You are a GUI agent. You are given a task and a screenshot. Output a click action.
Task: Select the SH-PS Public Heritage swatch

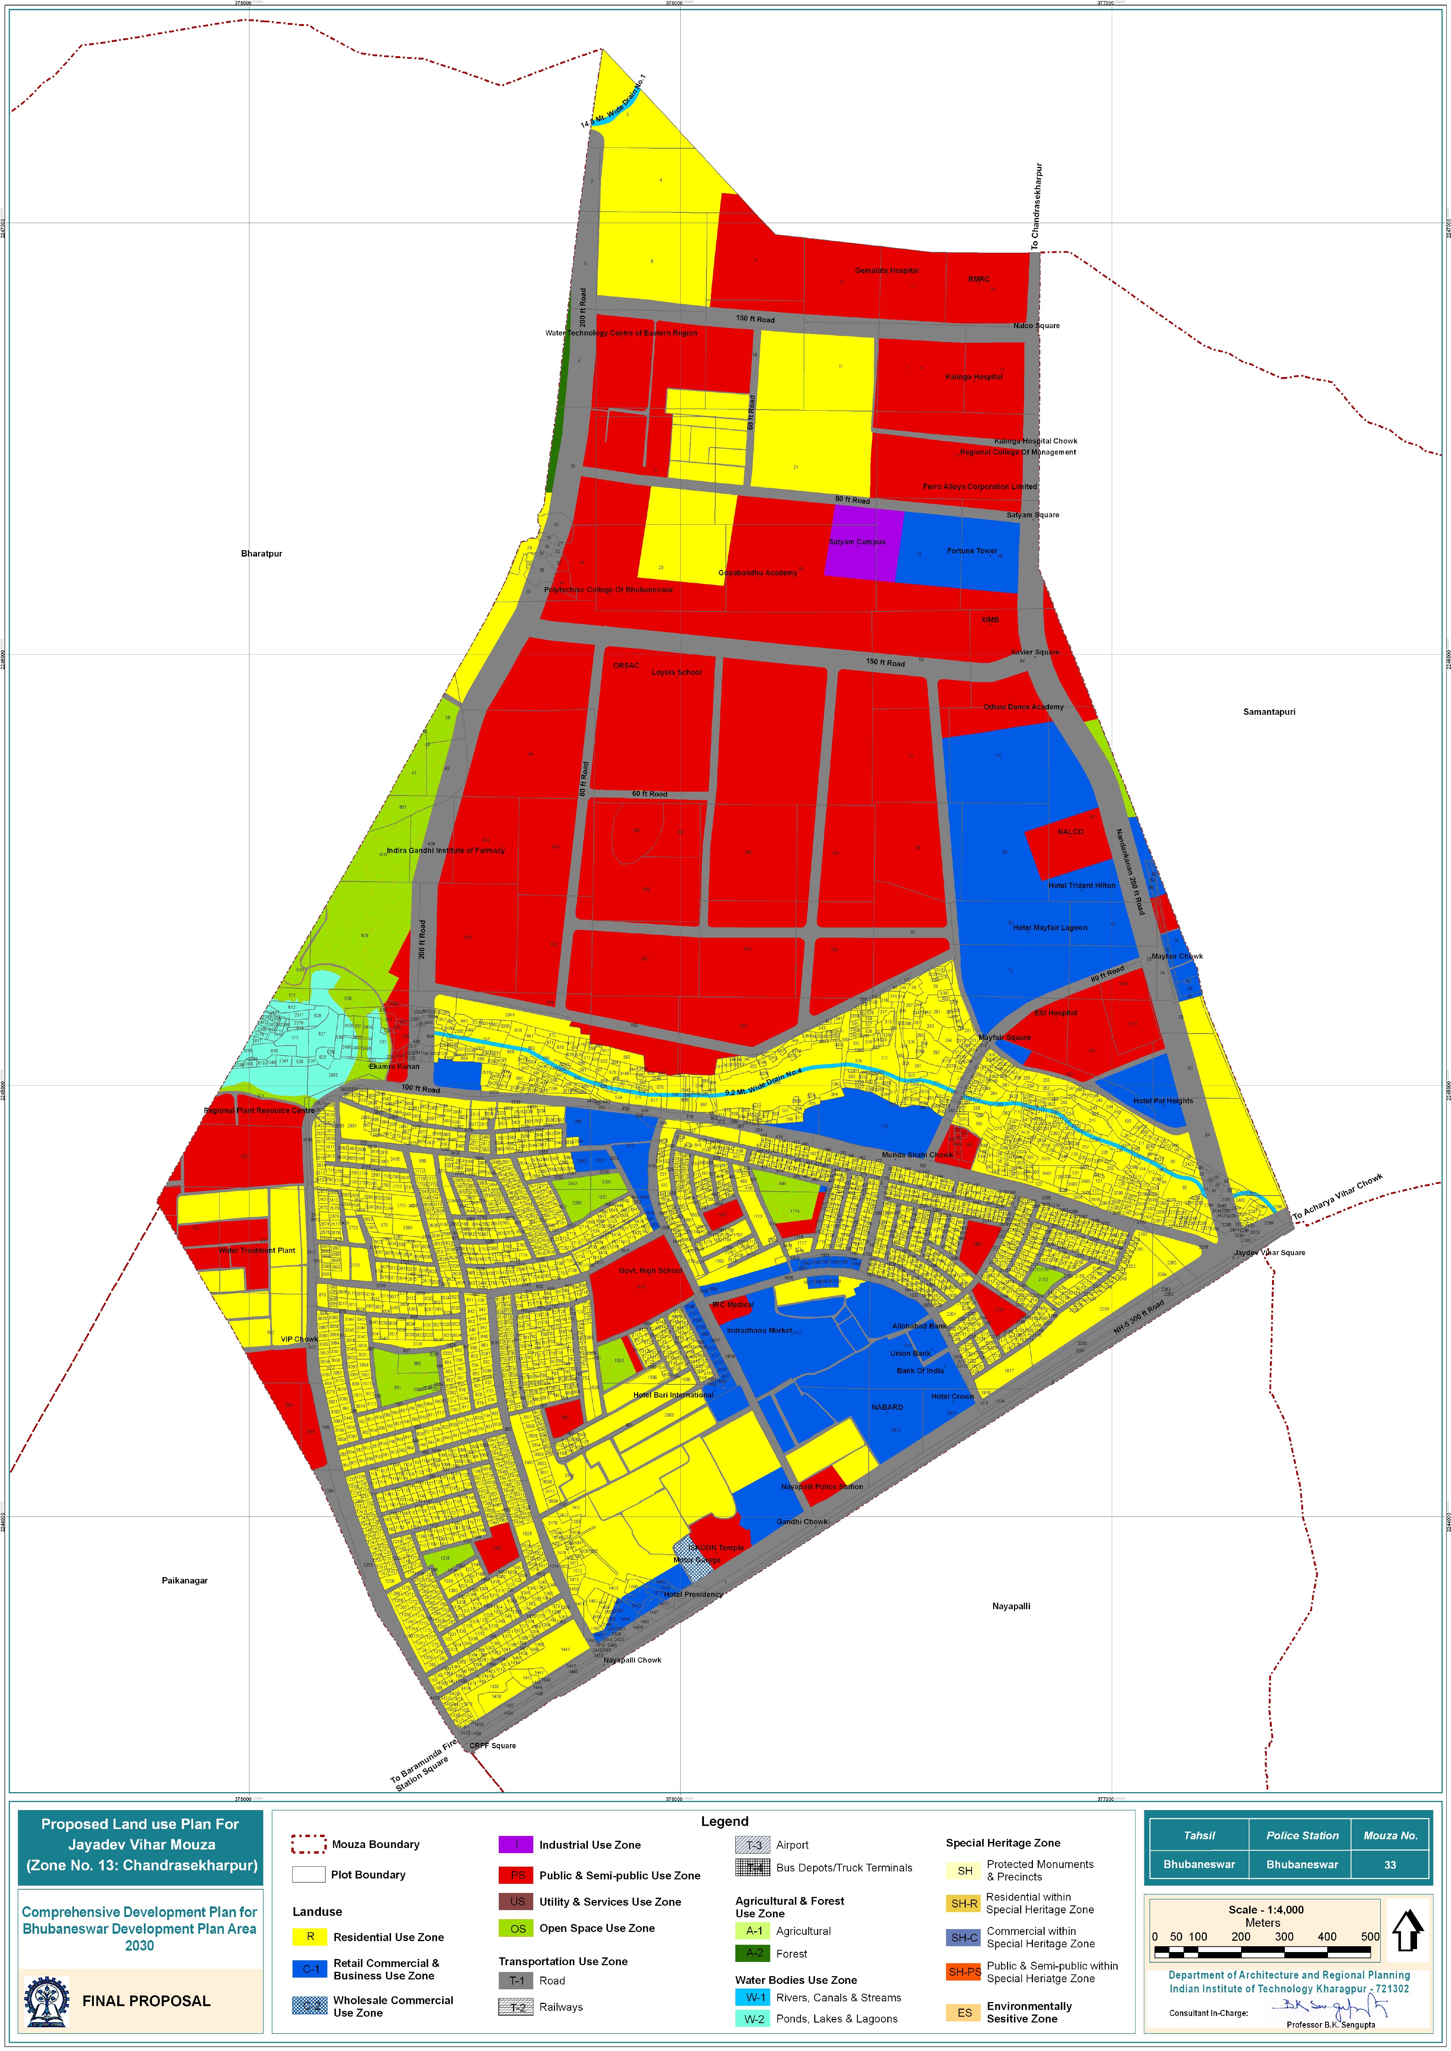tap(964, 1971)
